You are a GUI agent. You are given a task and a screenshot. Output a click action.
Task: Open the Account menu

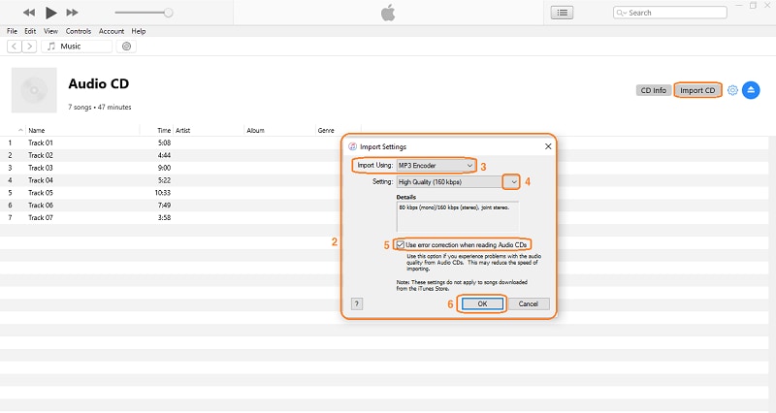point(112,31)
